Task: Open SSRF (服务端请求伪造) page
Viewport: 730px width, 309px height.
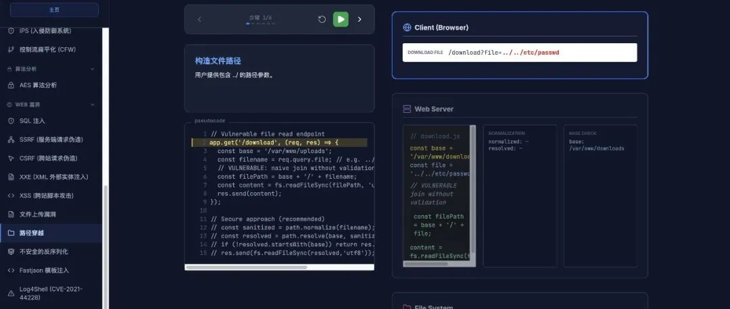Action: (51, 140)
